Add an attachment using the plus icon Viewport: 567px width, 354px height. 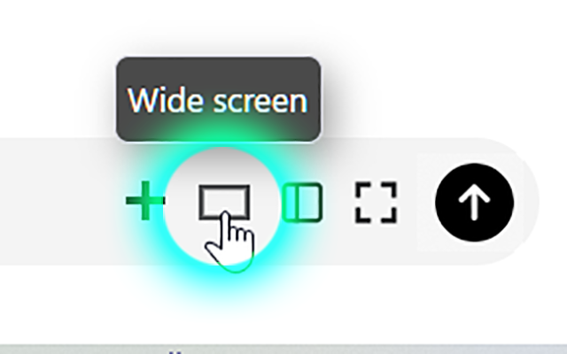click(x=145, y=201)
